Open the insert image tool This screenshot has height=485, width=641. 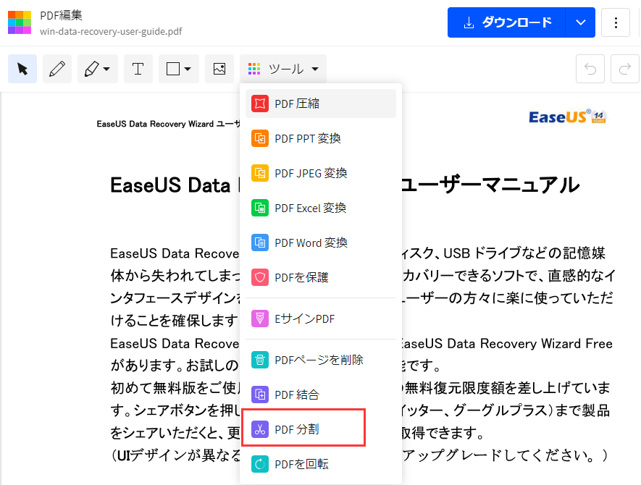coord(219,68)
